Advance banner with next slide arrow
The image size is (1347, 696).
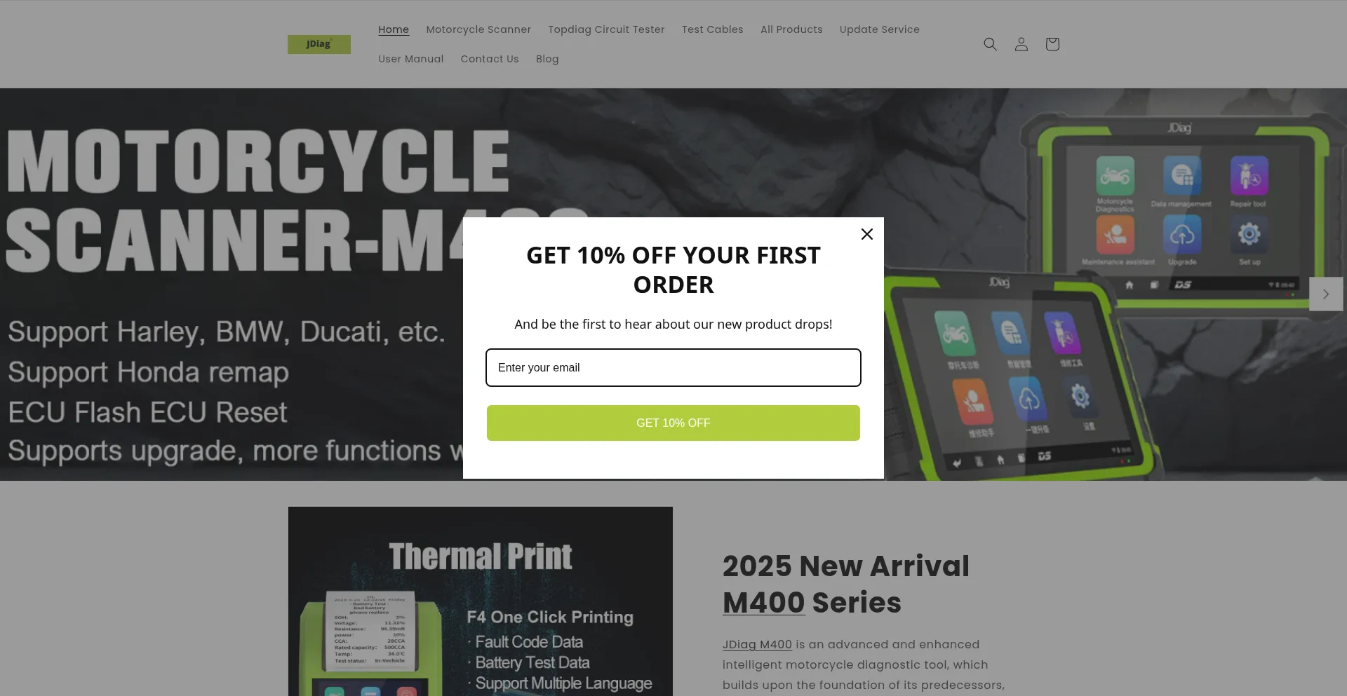click(x=1326, y=294)
